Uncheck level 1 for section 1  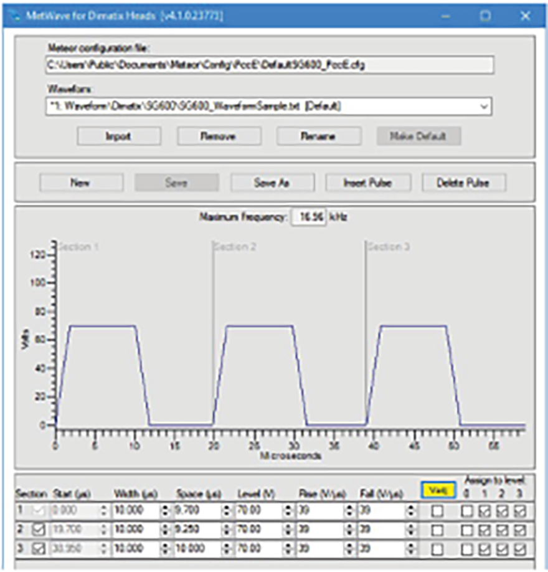point(484,511)
